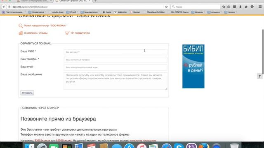Open the bookmarks list clipboard icon
264x148 pixels.
pyautogui.click(x=229, y=7)
